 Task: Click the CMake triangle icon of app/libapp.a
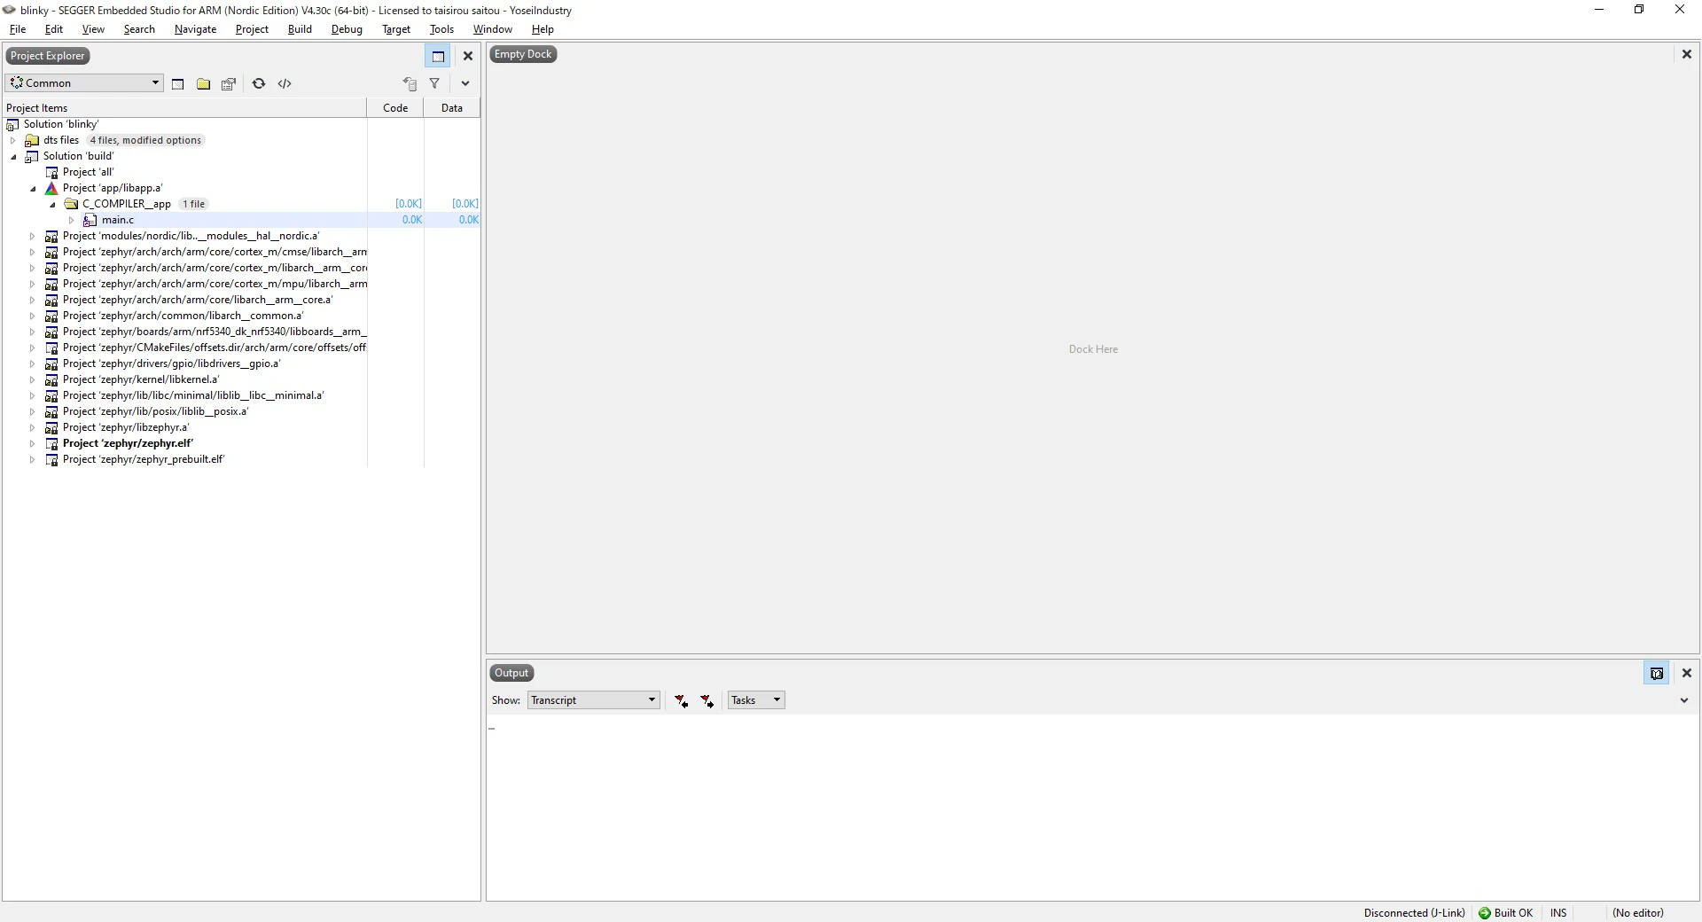point(51,188)
